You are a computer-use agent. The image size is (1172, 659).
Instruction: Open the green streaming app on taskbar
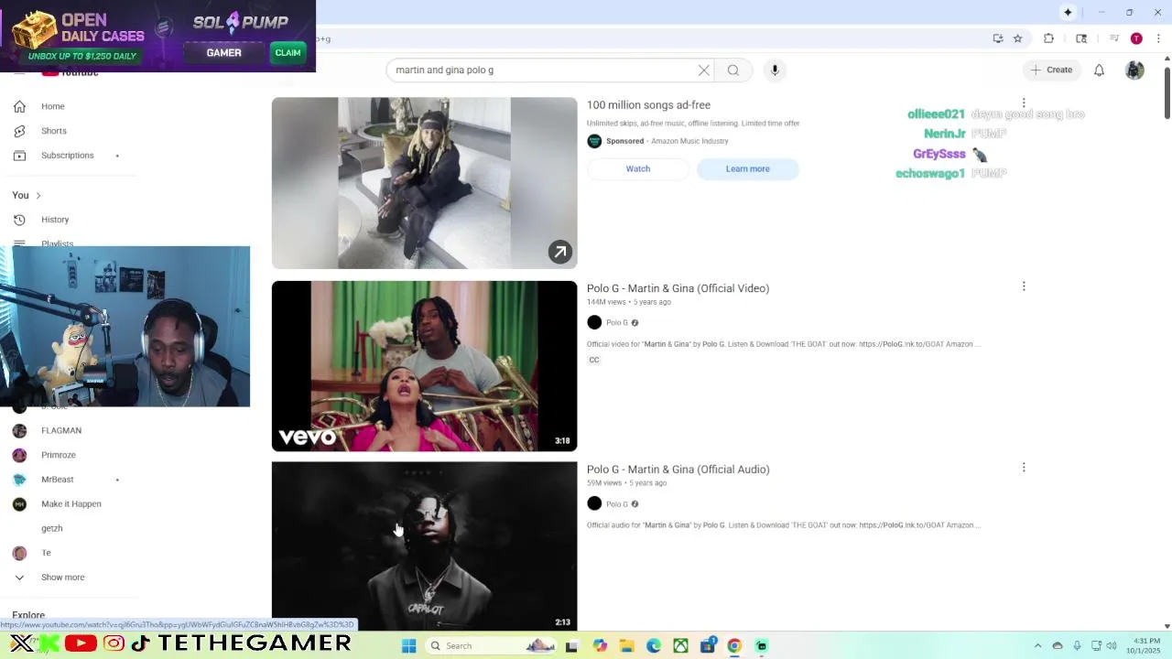(x=762, y=646)
